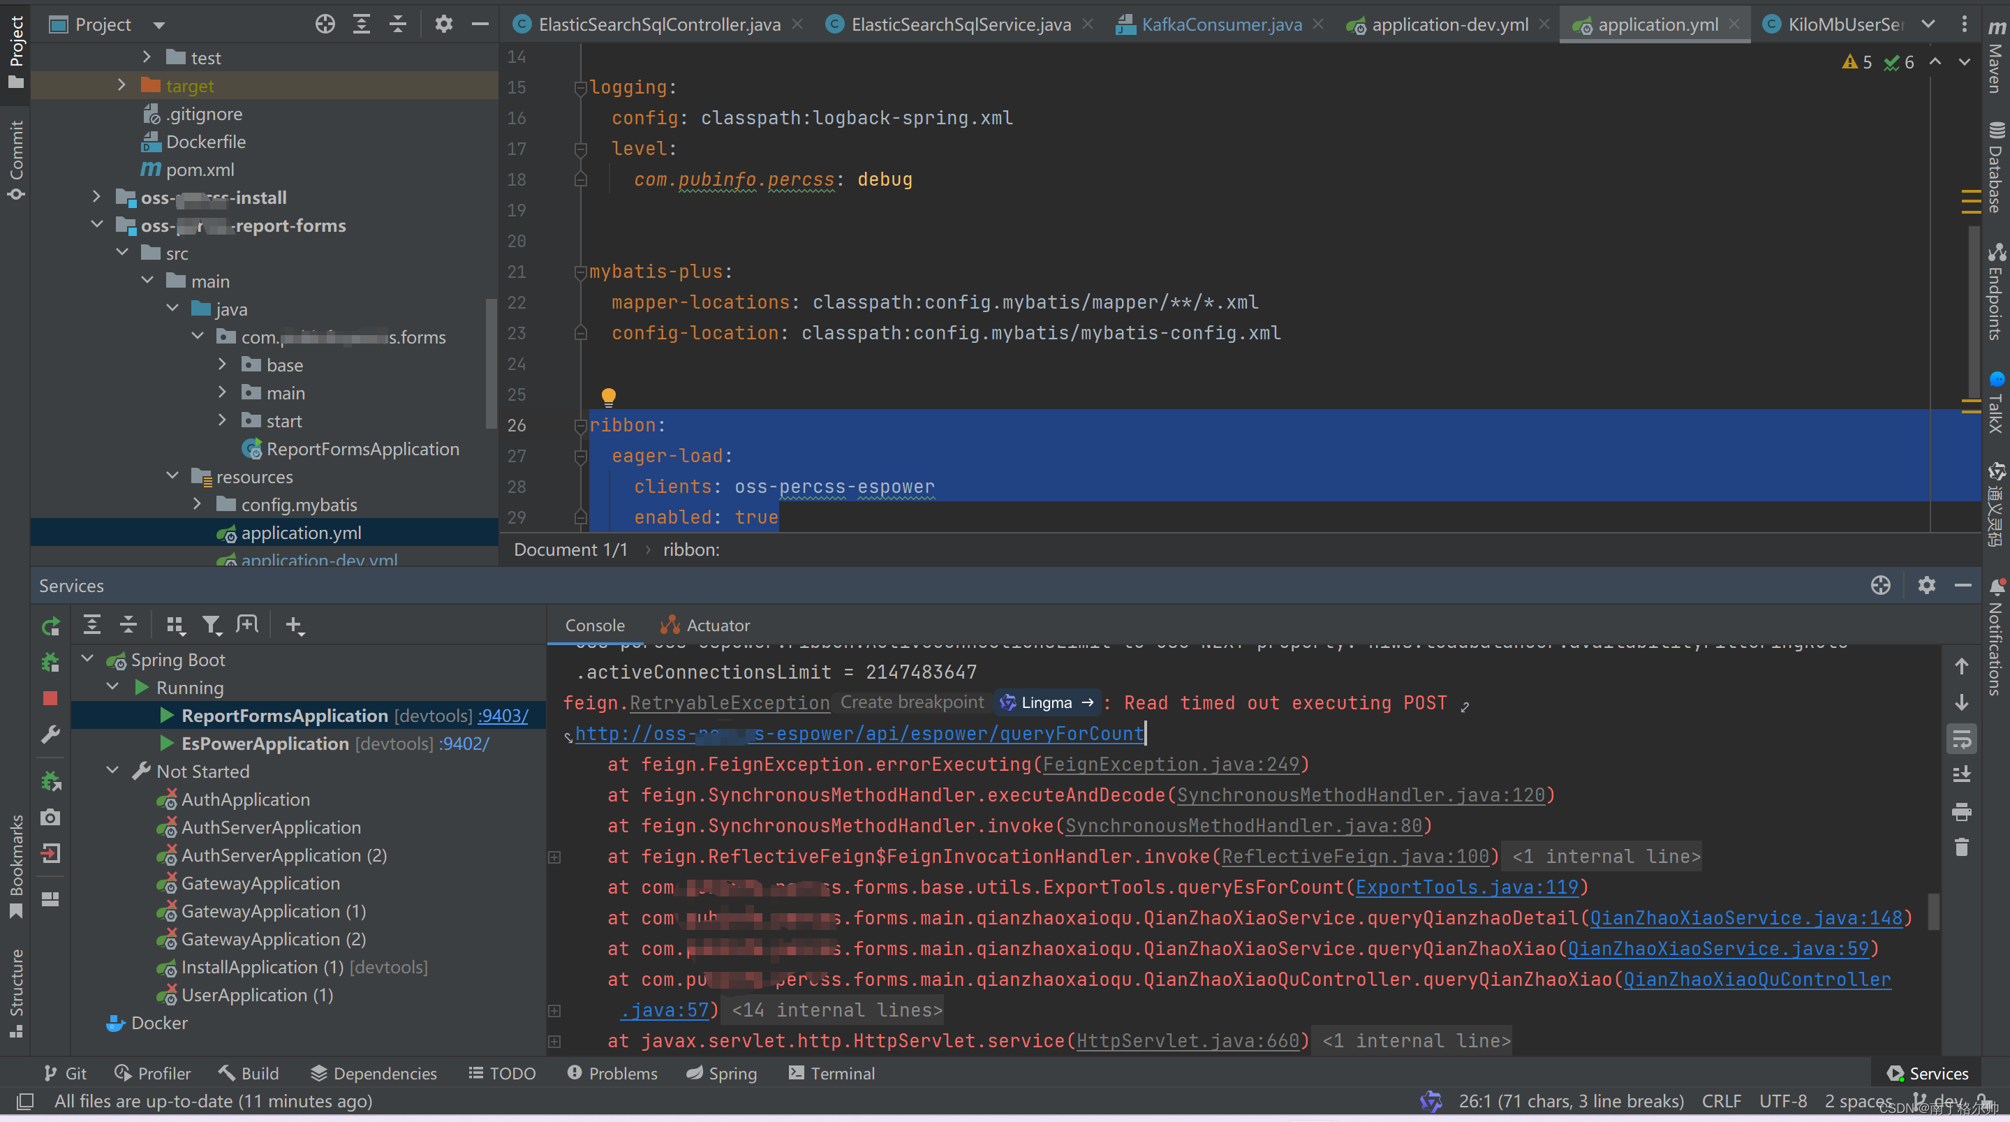Click the Create breakpoint inline button
The image size is (2010, 1122).
pyautogui.click(x=912, y=702)
